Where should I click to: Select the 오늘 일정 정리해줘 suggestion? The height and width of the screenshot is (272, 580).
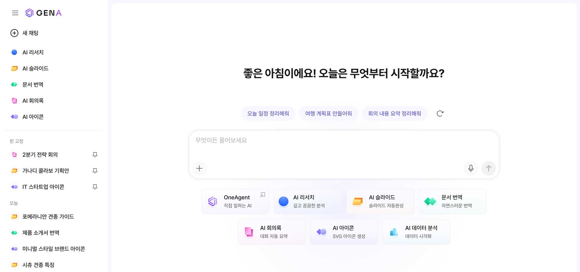coord(268,114)
